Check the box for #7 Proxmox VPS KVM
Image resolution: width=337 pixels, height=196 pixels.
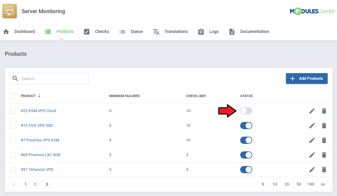point(13,140)
